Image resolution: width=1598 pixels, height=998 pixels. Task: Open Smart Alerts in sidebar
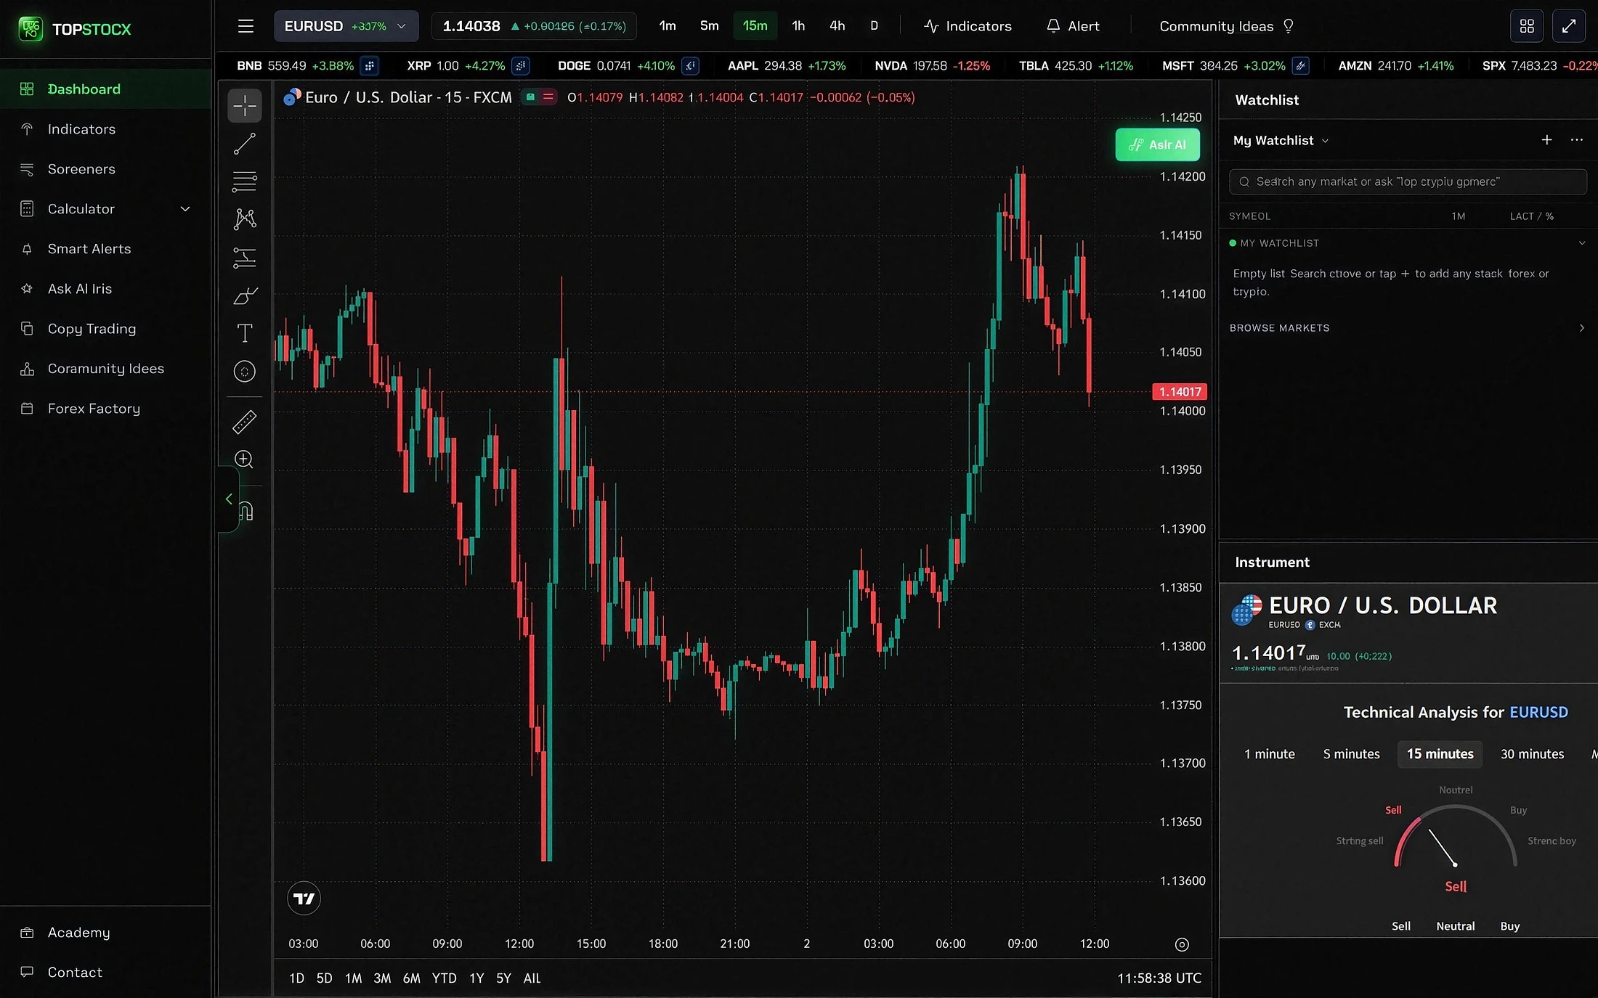click(x=105, y=249)
